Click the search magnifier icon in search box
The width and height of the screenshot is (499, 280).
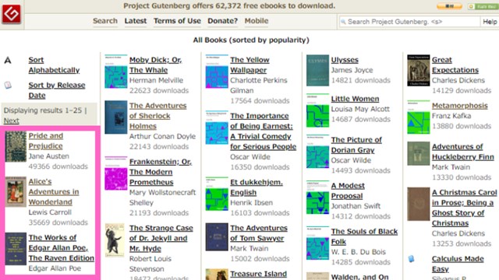tap(343, 22)
